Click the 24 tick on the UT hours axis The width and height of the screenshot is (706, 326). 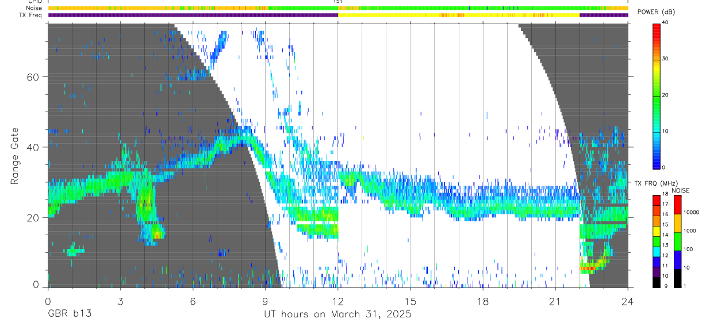[x=628, y=301]
